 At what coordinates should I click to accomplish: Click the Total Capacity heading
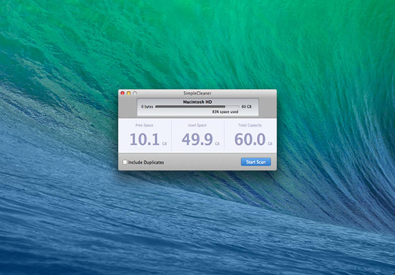coord(250,125)
